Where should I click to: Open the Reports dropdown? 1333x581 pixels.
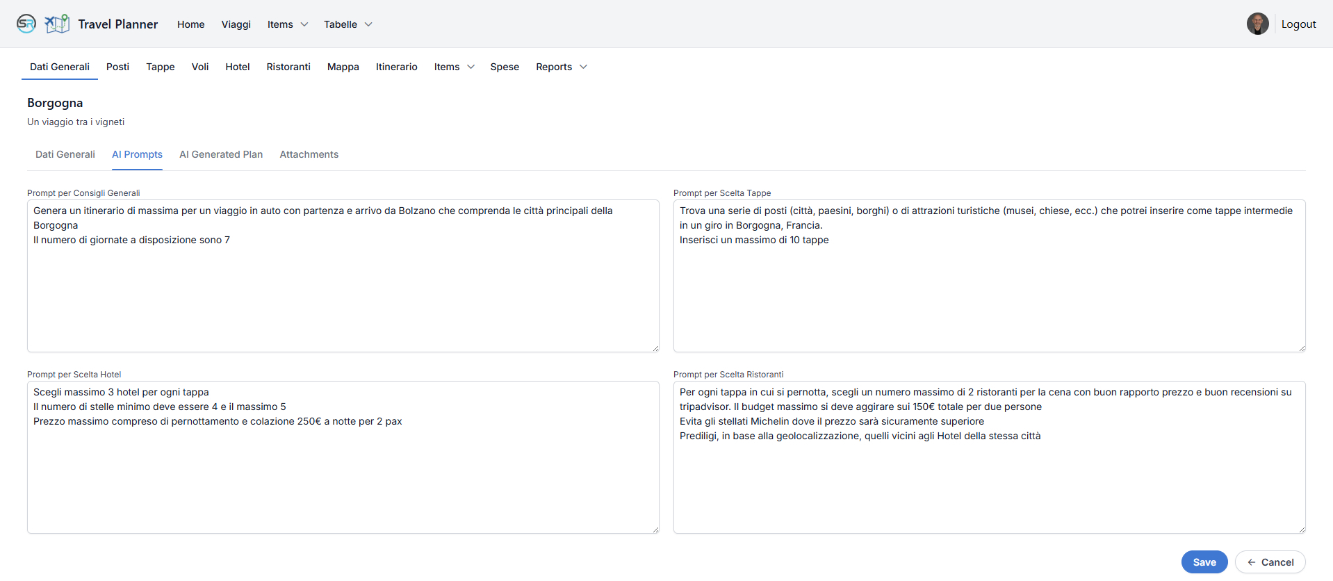click(561, 67)
